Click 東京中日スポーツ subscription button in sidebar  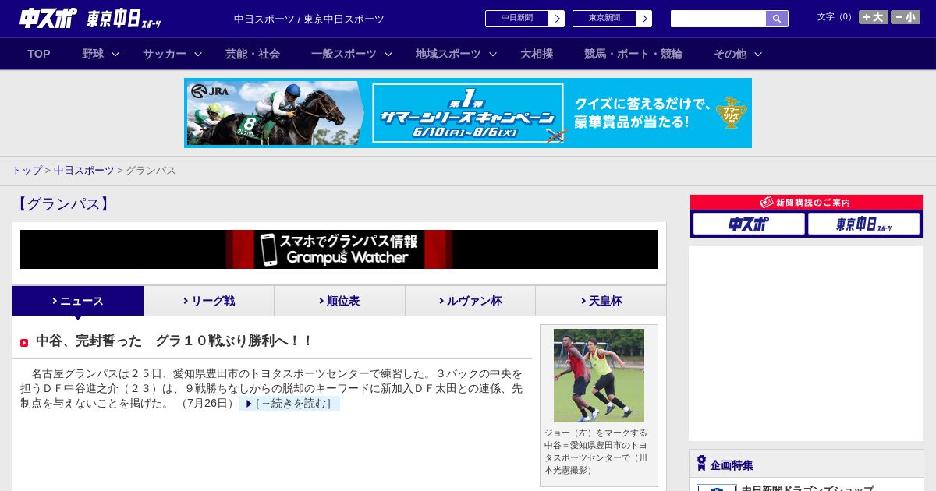click(863, 224)
